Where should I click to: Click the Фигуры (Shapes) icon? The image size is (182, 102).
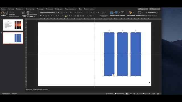click(x=117, y=13)
